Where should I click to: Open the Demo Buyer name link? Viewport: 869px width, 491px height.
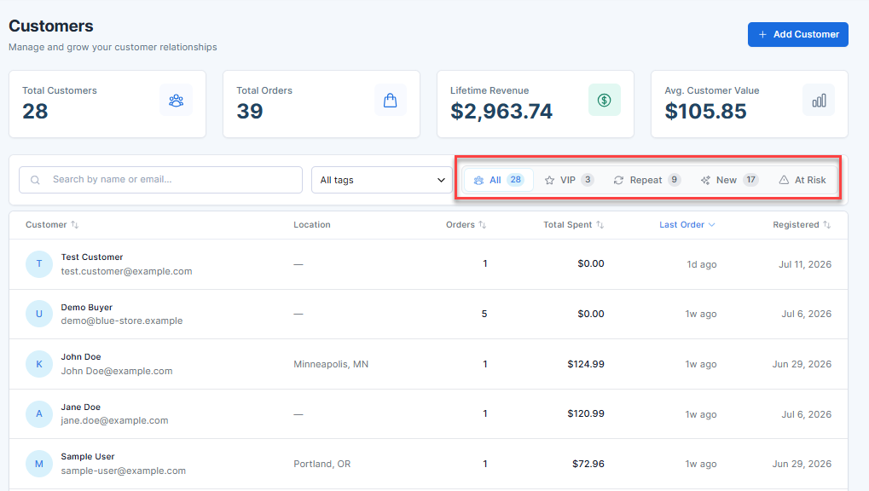pyautogui.click(x=86, y=307)
